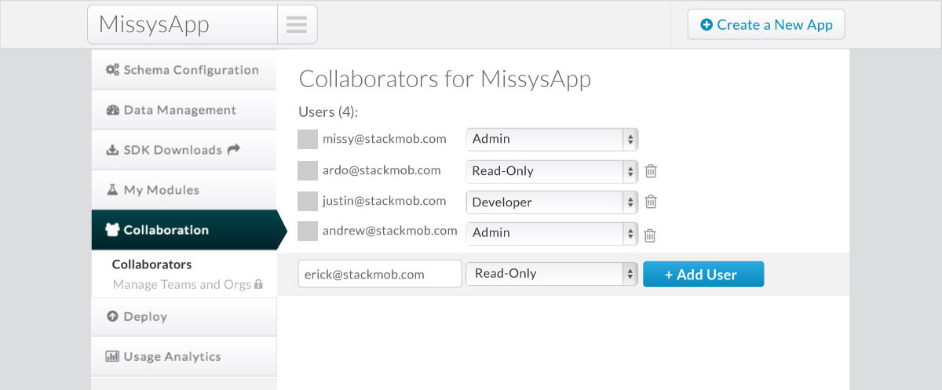Viewport: 942px width, 390px height.
Task: Click the Collaborators for MissysApp heading
Action: (x=445, y=79)
